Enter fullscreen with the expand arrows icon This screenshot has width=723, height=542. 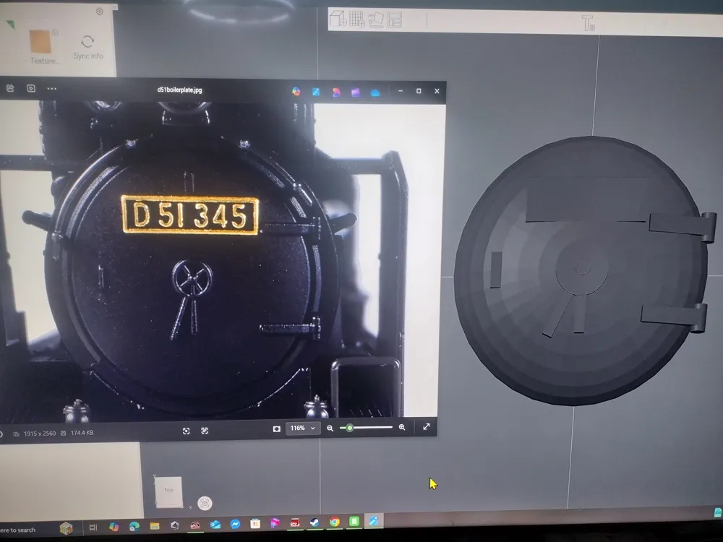[x=427, y=427]
